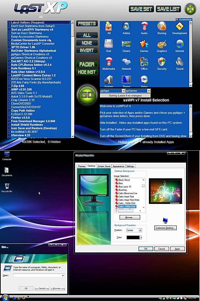Check AVGFree Virus Scanner 8.0.237 checkbox
The image size is (200, 301).
[9, 79]
